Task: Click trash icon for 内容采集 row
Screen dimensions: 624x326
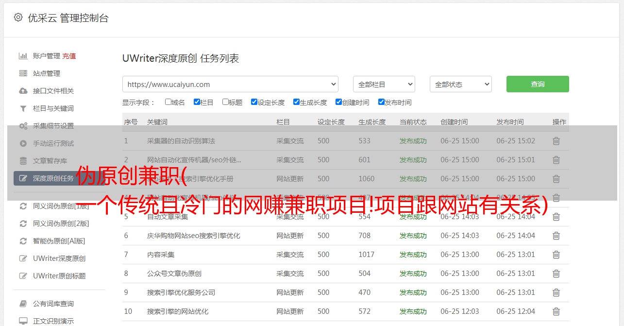Action: (556, 255)
